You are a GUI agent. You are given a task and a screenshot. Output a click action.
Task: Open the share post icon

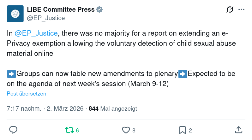(x=239, y=130)
